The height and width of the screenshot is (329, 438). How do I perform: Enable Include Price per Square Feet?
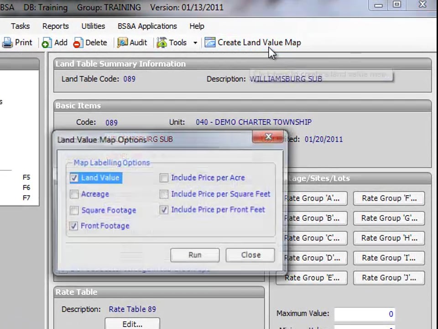(x=164, y=194)
